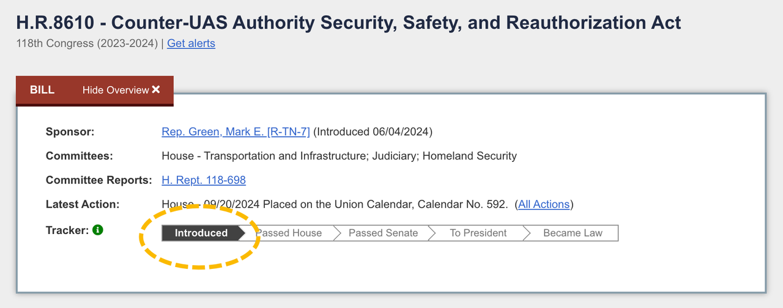The width and height of the screenshot is (783, 308).
Task: Click the Union Calendar latest action text
Action: click(x=379, y=204)
